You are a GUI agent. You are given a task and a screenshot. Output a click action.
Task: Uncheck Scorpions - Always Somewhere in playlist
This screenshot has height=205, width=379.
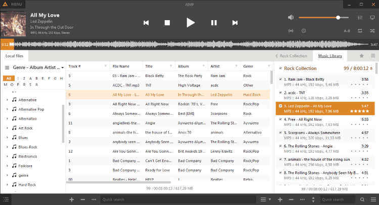pos(280,132)
